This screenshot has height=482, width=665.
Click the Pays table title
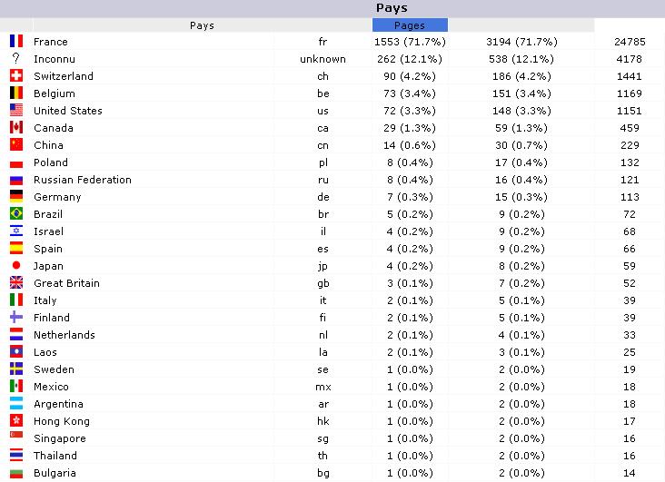pos(392,7)
